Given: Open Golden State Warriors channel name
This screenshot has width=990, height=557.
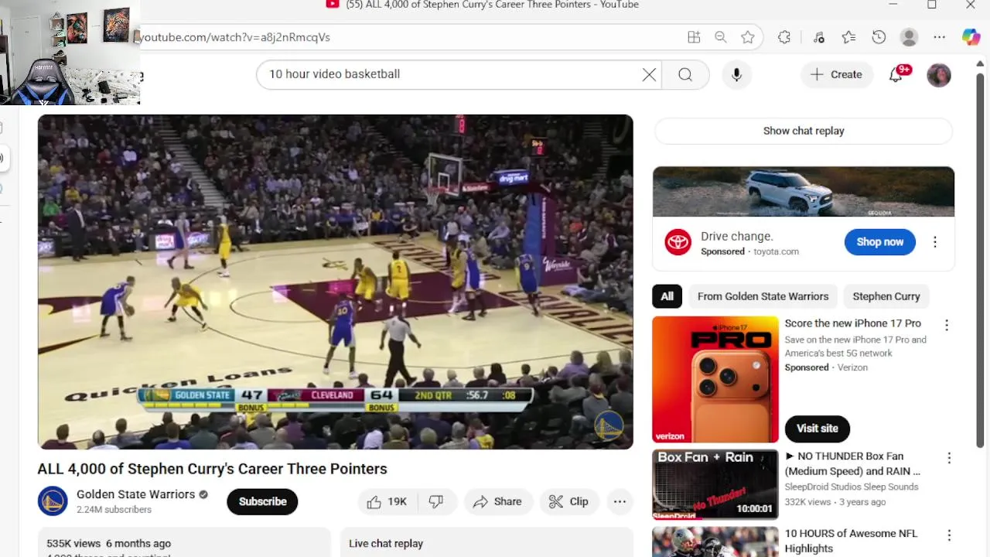Looking at the screenshot, I should click(x=135, y=494).
